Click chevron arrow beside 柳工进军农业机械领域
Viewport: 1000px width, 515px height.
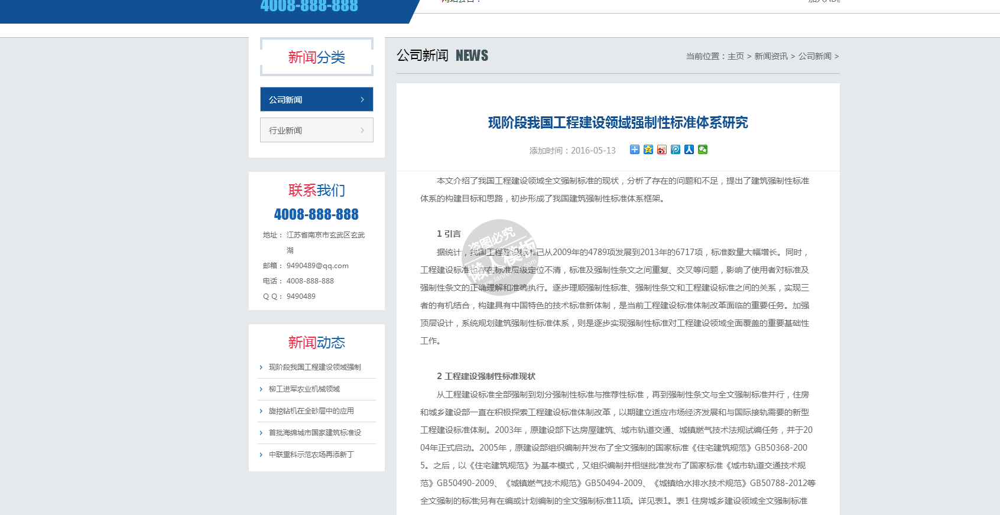(261, 389)
